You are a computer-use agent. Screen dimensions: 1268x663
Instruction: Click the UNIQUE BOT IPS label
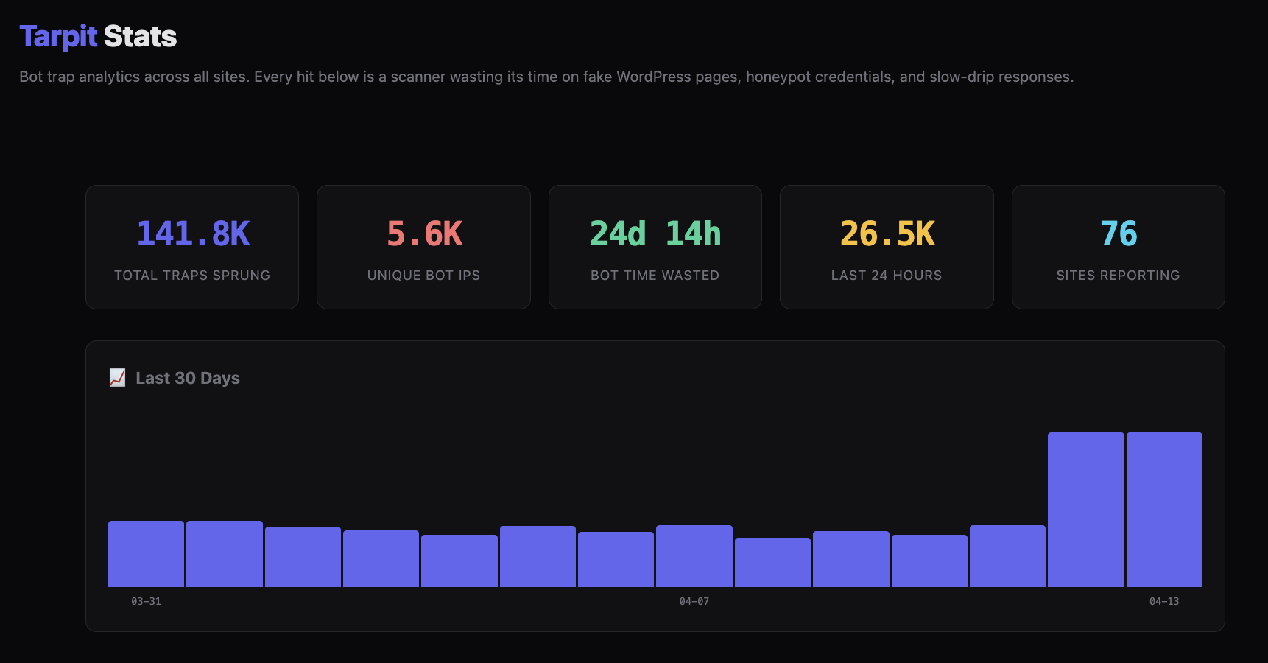423,276
